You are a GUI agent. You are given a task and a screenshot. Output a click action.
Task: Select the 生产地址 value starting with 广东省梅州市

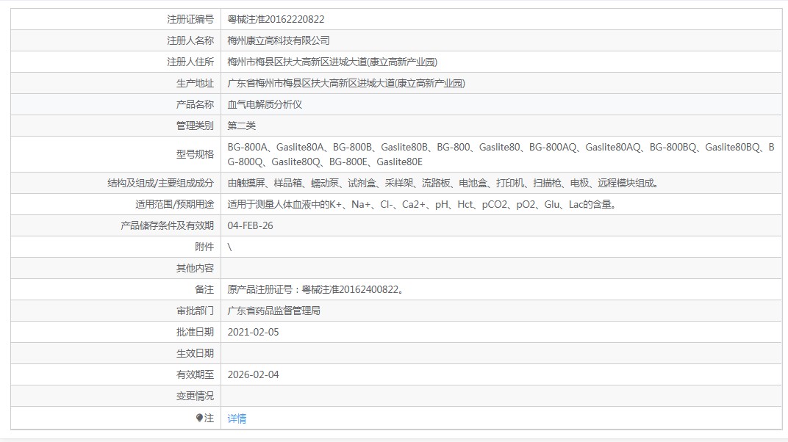[346, 83]
